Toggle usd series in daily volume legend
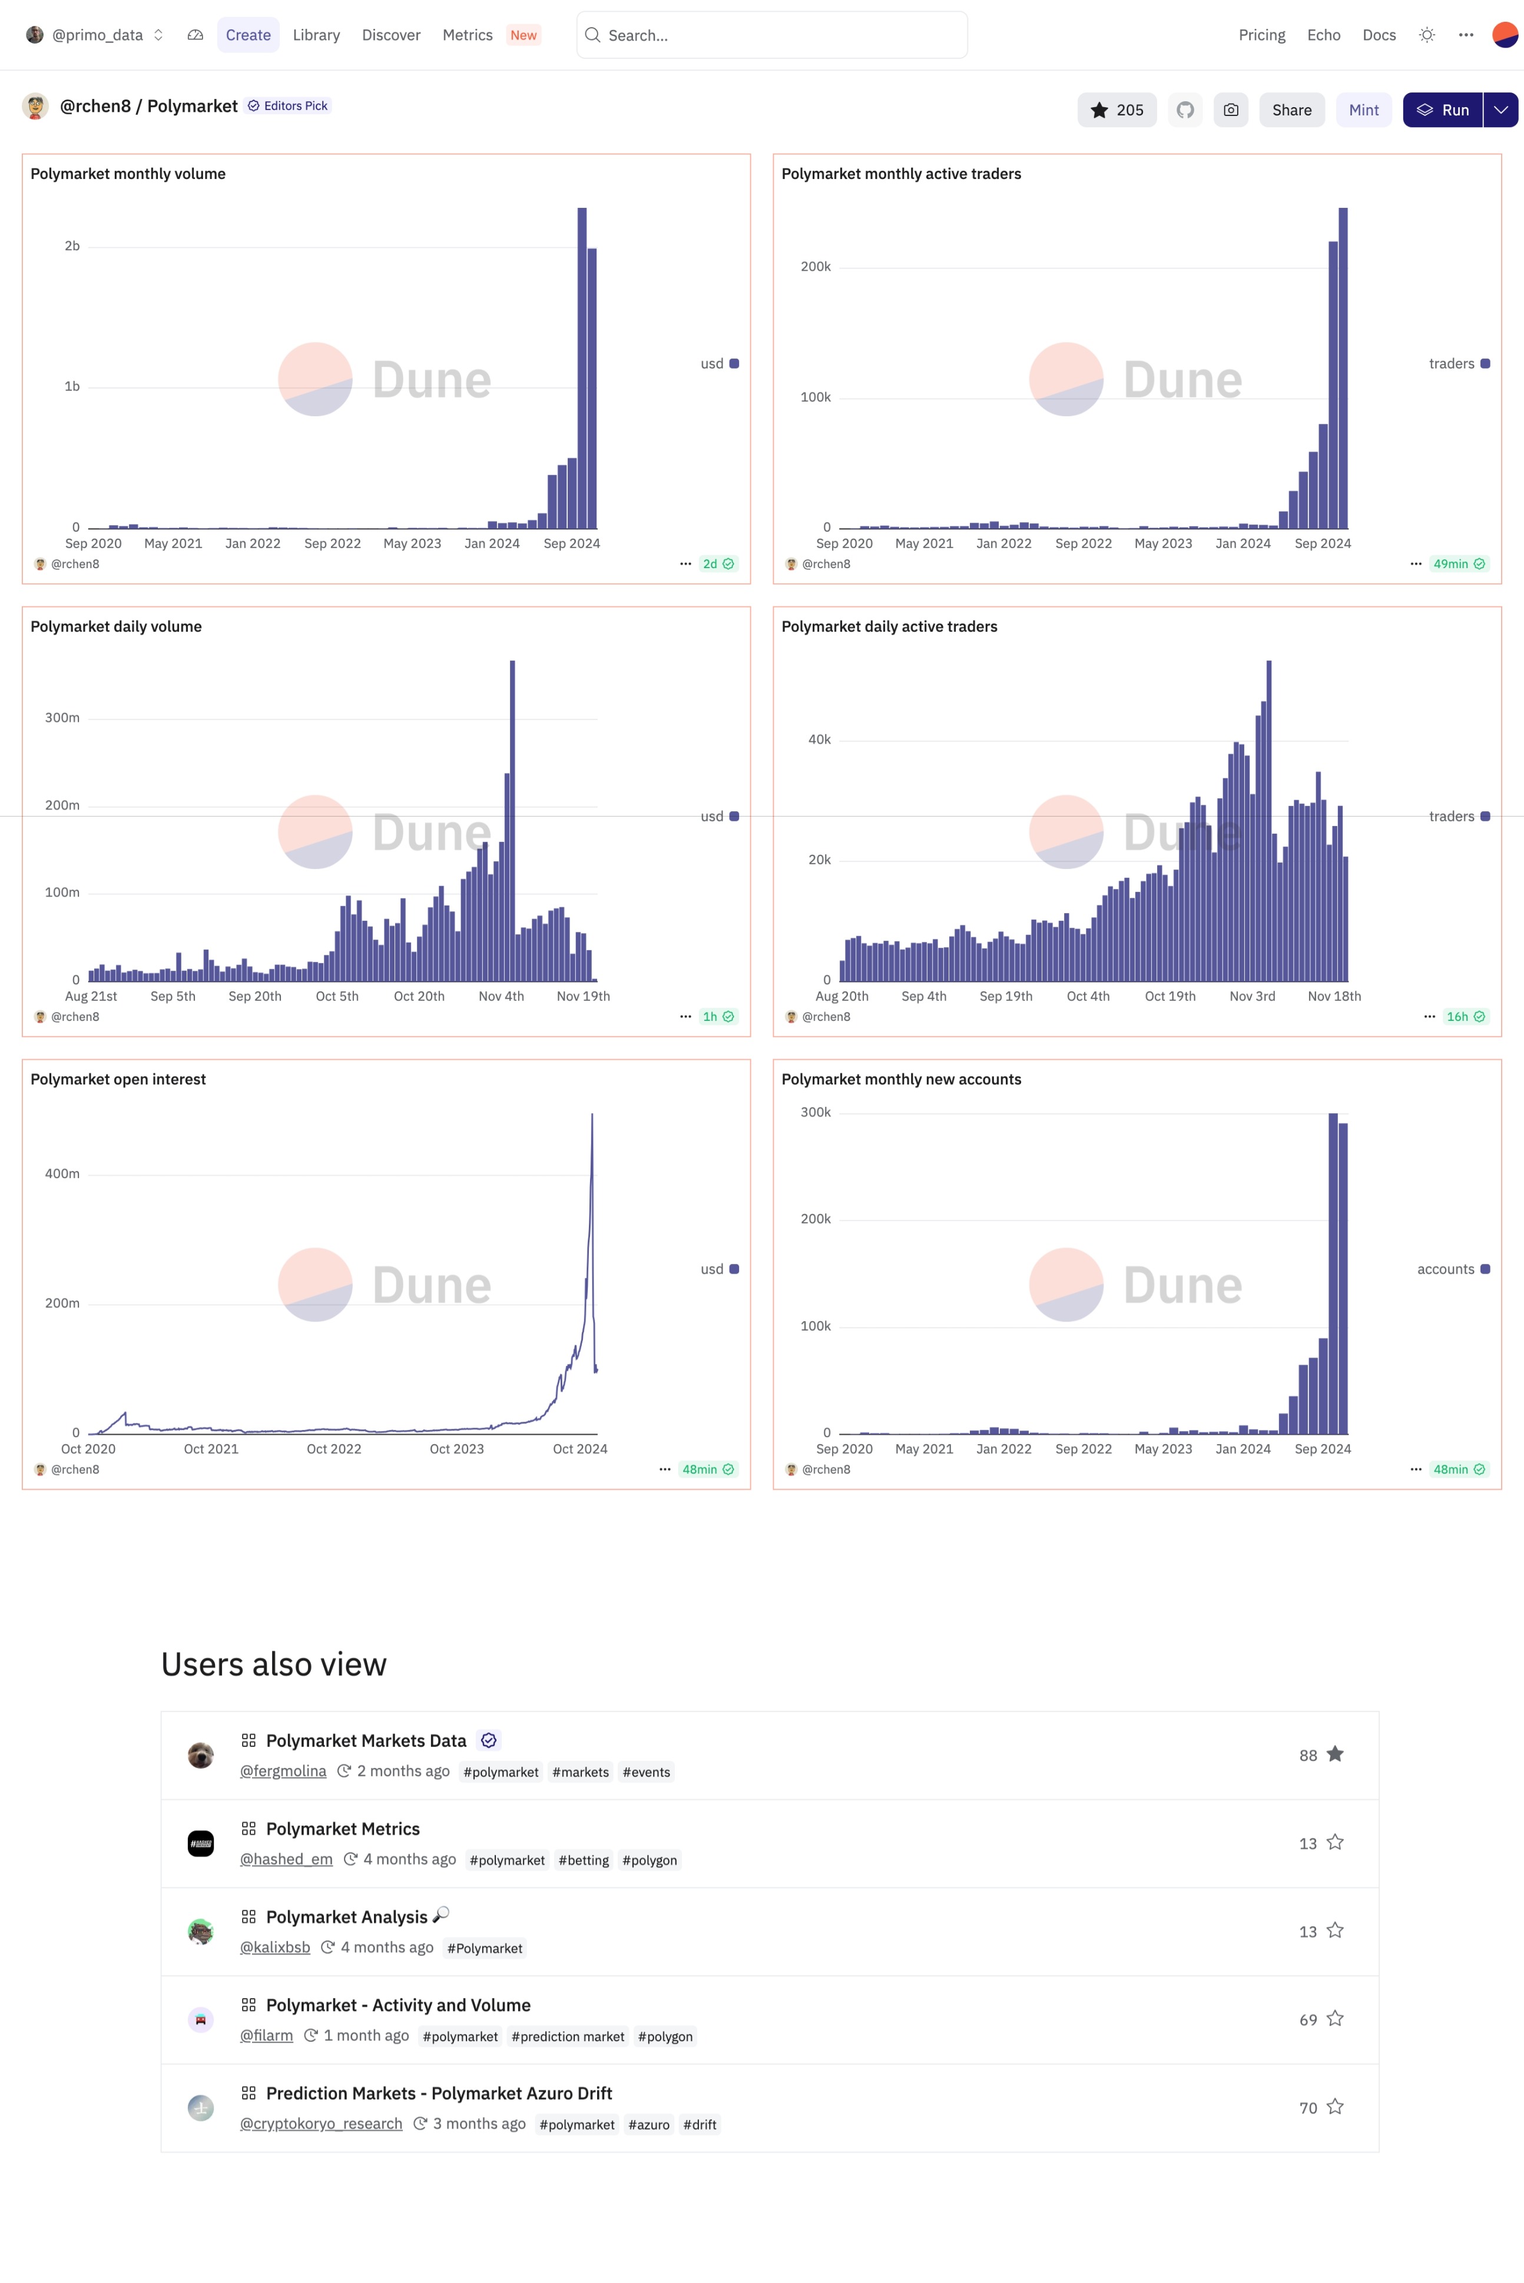The width and height of the screenshot is (1524, 2283). click(719, 816)
